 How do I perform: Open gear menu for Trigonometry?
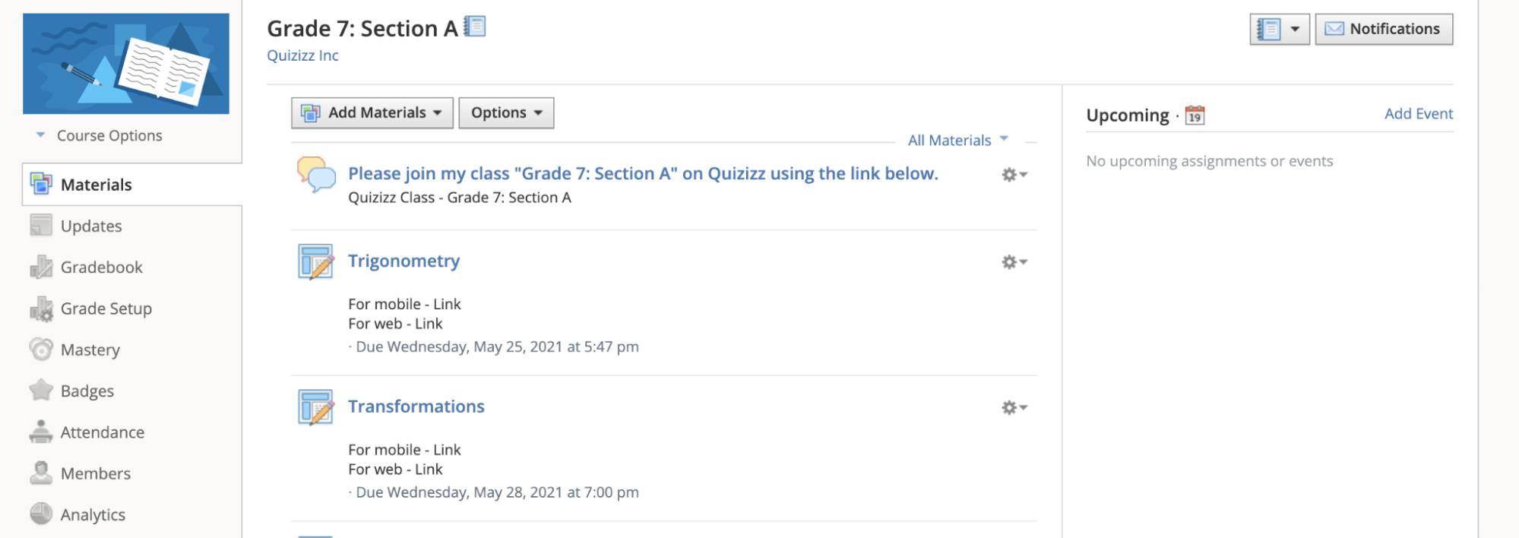pos(1014,262)
